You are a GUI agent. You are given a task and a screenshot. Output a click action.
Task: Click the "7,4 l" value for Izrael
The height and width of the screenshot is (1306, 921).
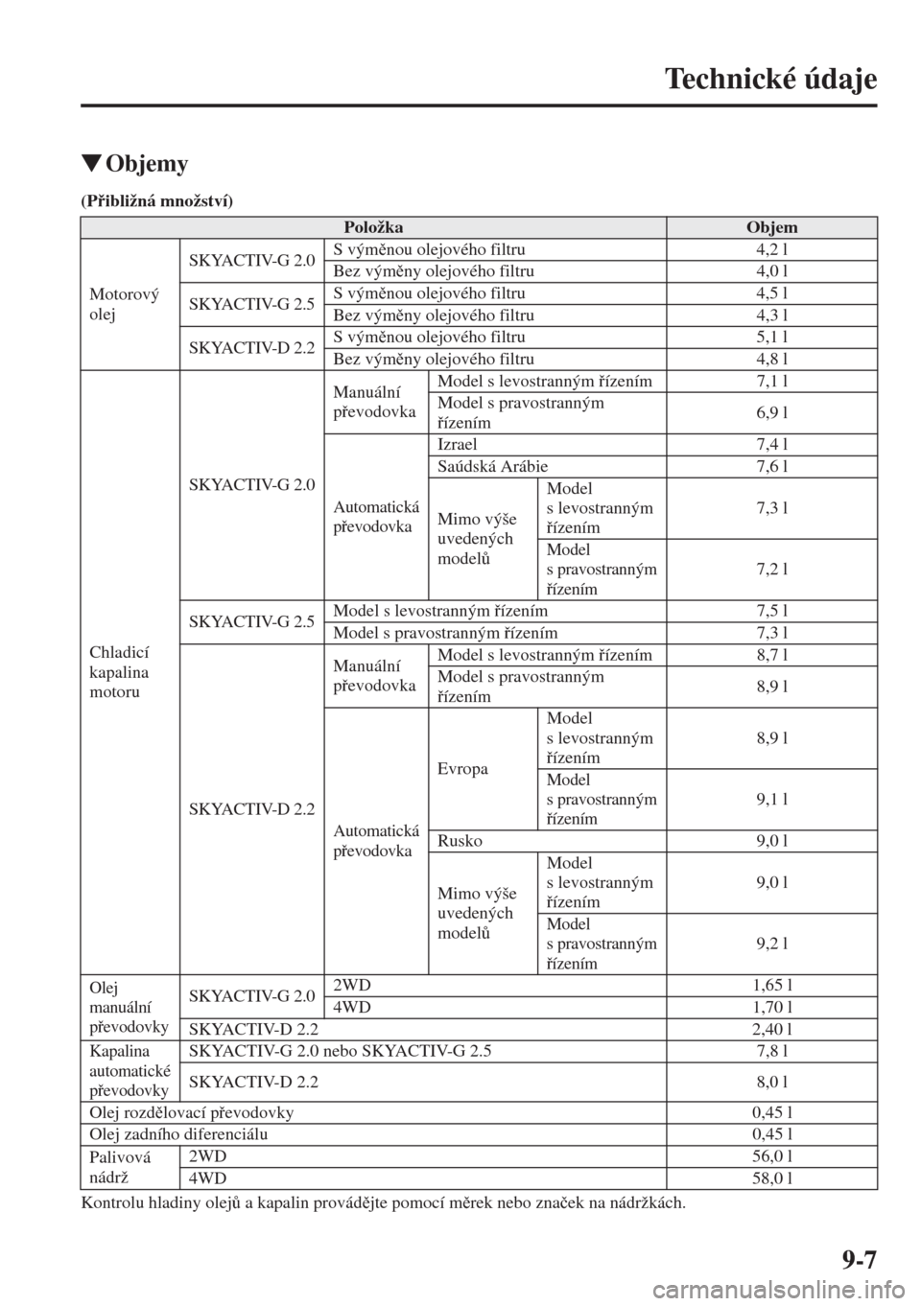771,445
